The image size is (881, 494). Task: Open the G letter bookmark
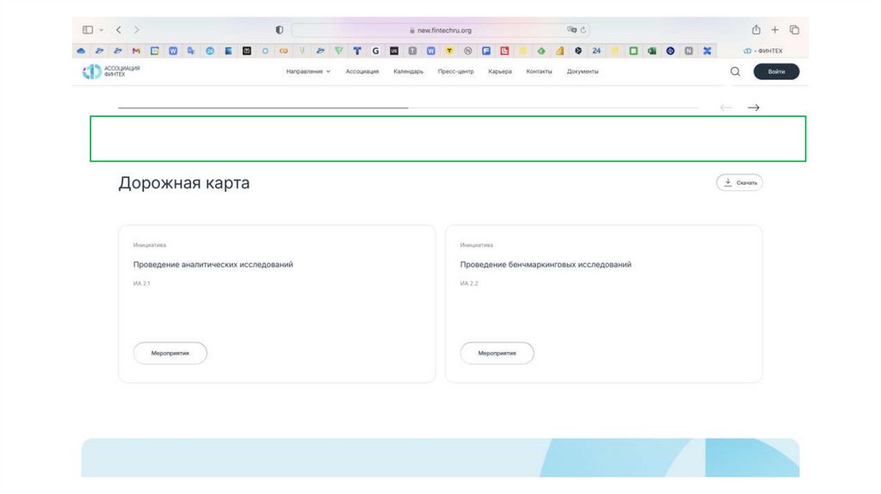(x=375, y=51)
